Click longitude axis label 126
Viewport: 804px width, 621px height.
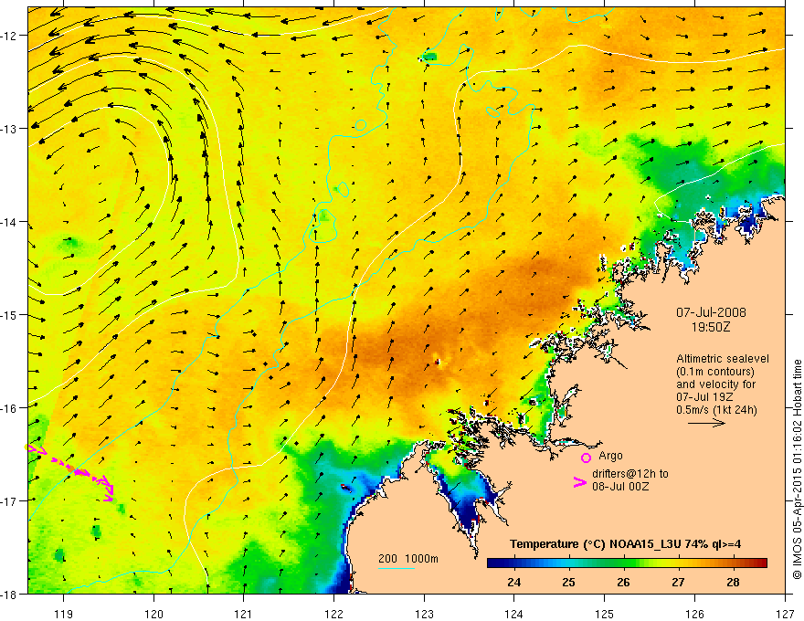(x=694, y=614)
